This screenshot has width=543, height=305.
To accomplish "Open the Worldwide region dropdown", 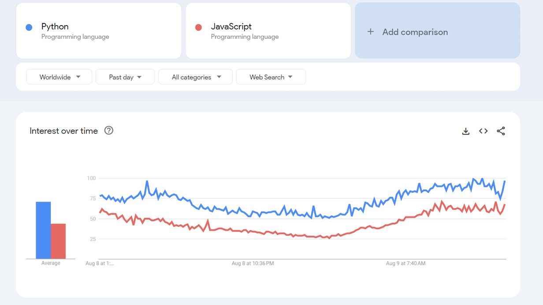I will click(x=59, y=77).
